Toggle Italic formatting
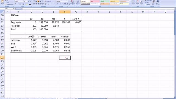The image size is (176, 99). point(18,4)
